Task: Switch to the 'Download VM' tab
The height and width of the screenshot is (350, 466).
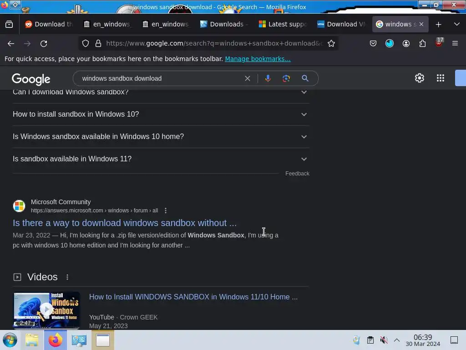Action: pos(341,24)
